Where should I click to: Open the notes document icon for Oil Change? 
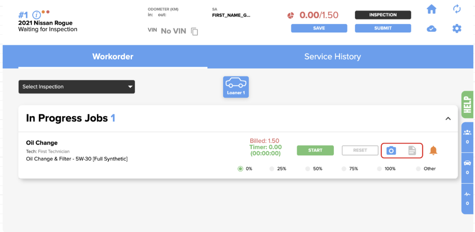tap(412, 151)
